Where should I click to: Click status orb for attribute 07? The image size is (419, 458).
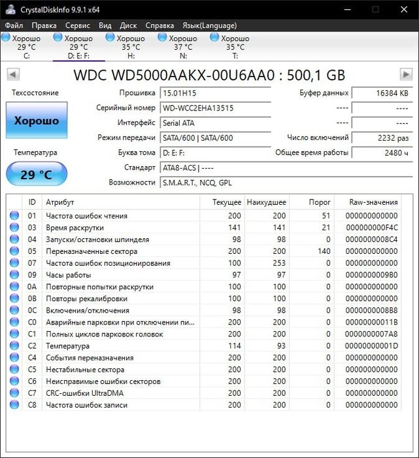14,263
